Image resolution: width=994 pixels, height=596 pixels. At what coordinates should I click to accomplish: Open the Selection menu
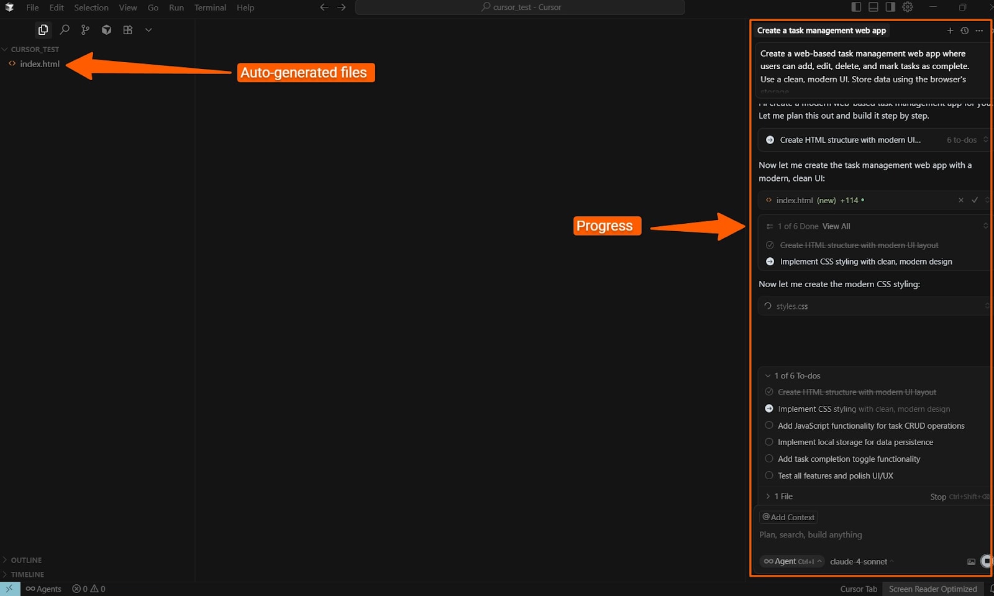tap(91, 7)
